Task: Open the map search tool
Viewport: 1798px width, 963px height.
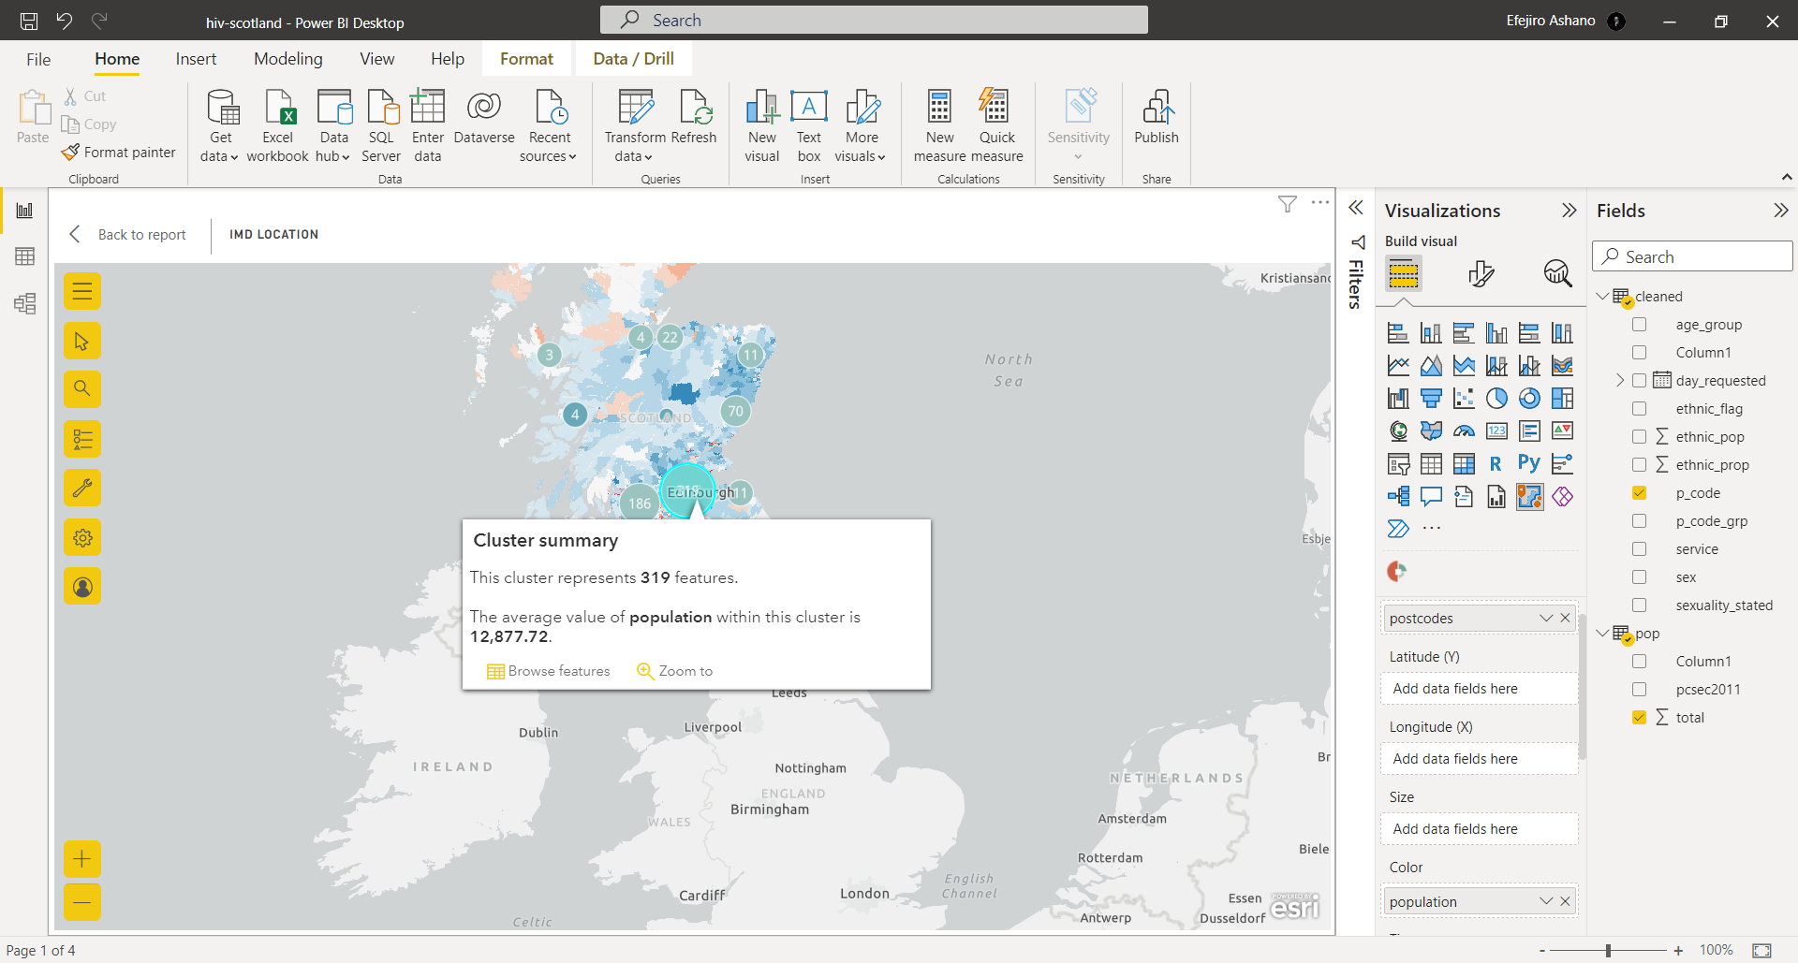Action: tap(82, 388)
